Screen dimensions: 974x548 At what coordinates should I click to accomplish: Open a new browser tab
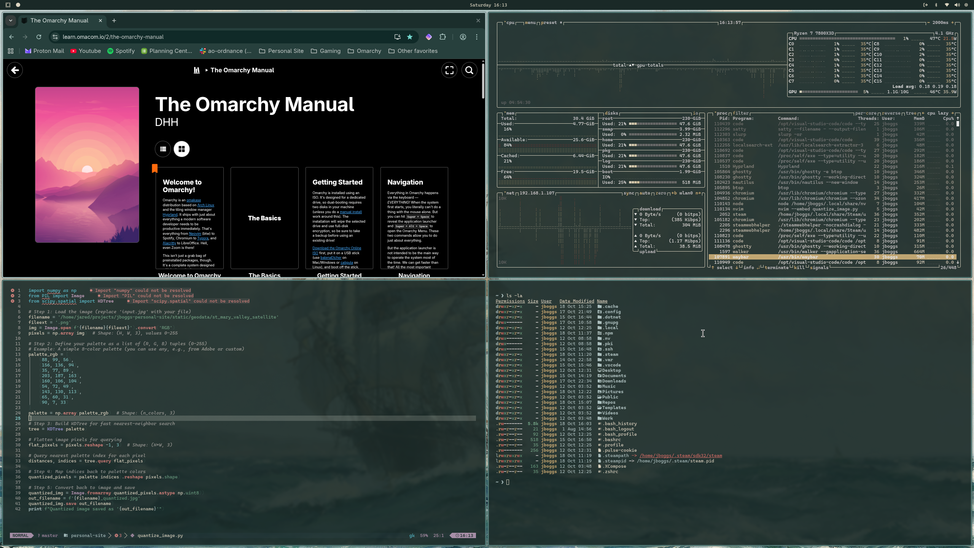tap(114, 21)
